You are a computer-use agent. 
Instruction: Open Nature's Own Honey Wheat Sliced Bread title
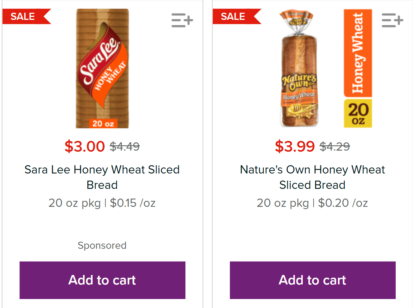click(x=312, y=177)
